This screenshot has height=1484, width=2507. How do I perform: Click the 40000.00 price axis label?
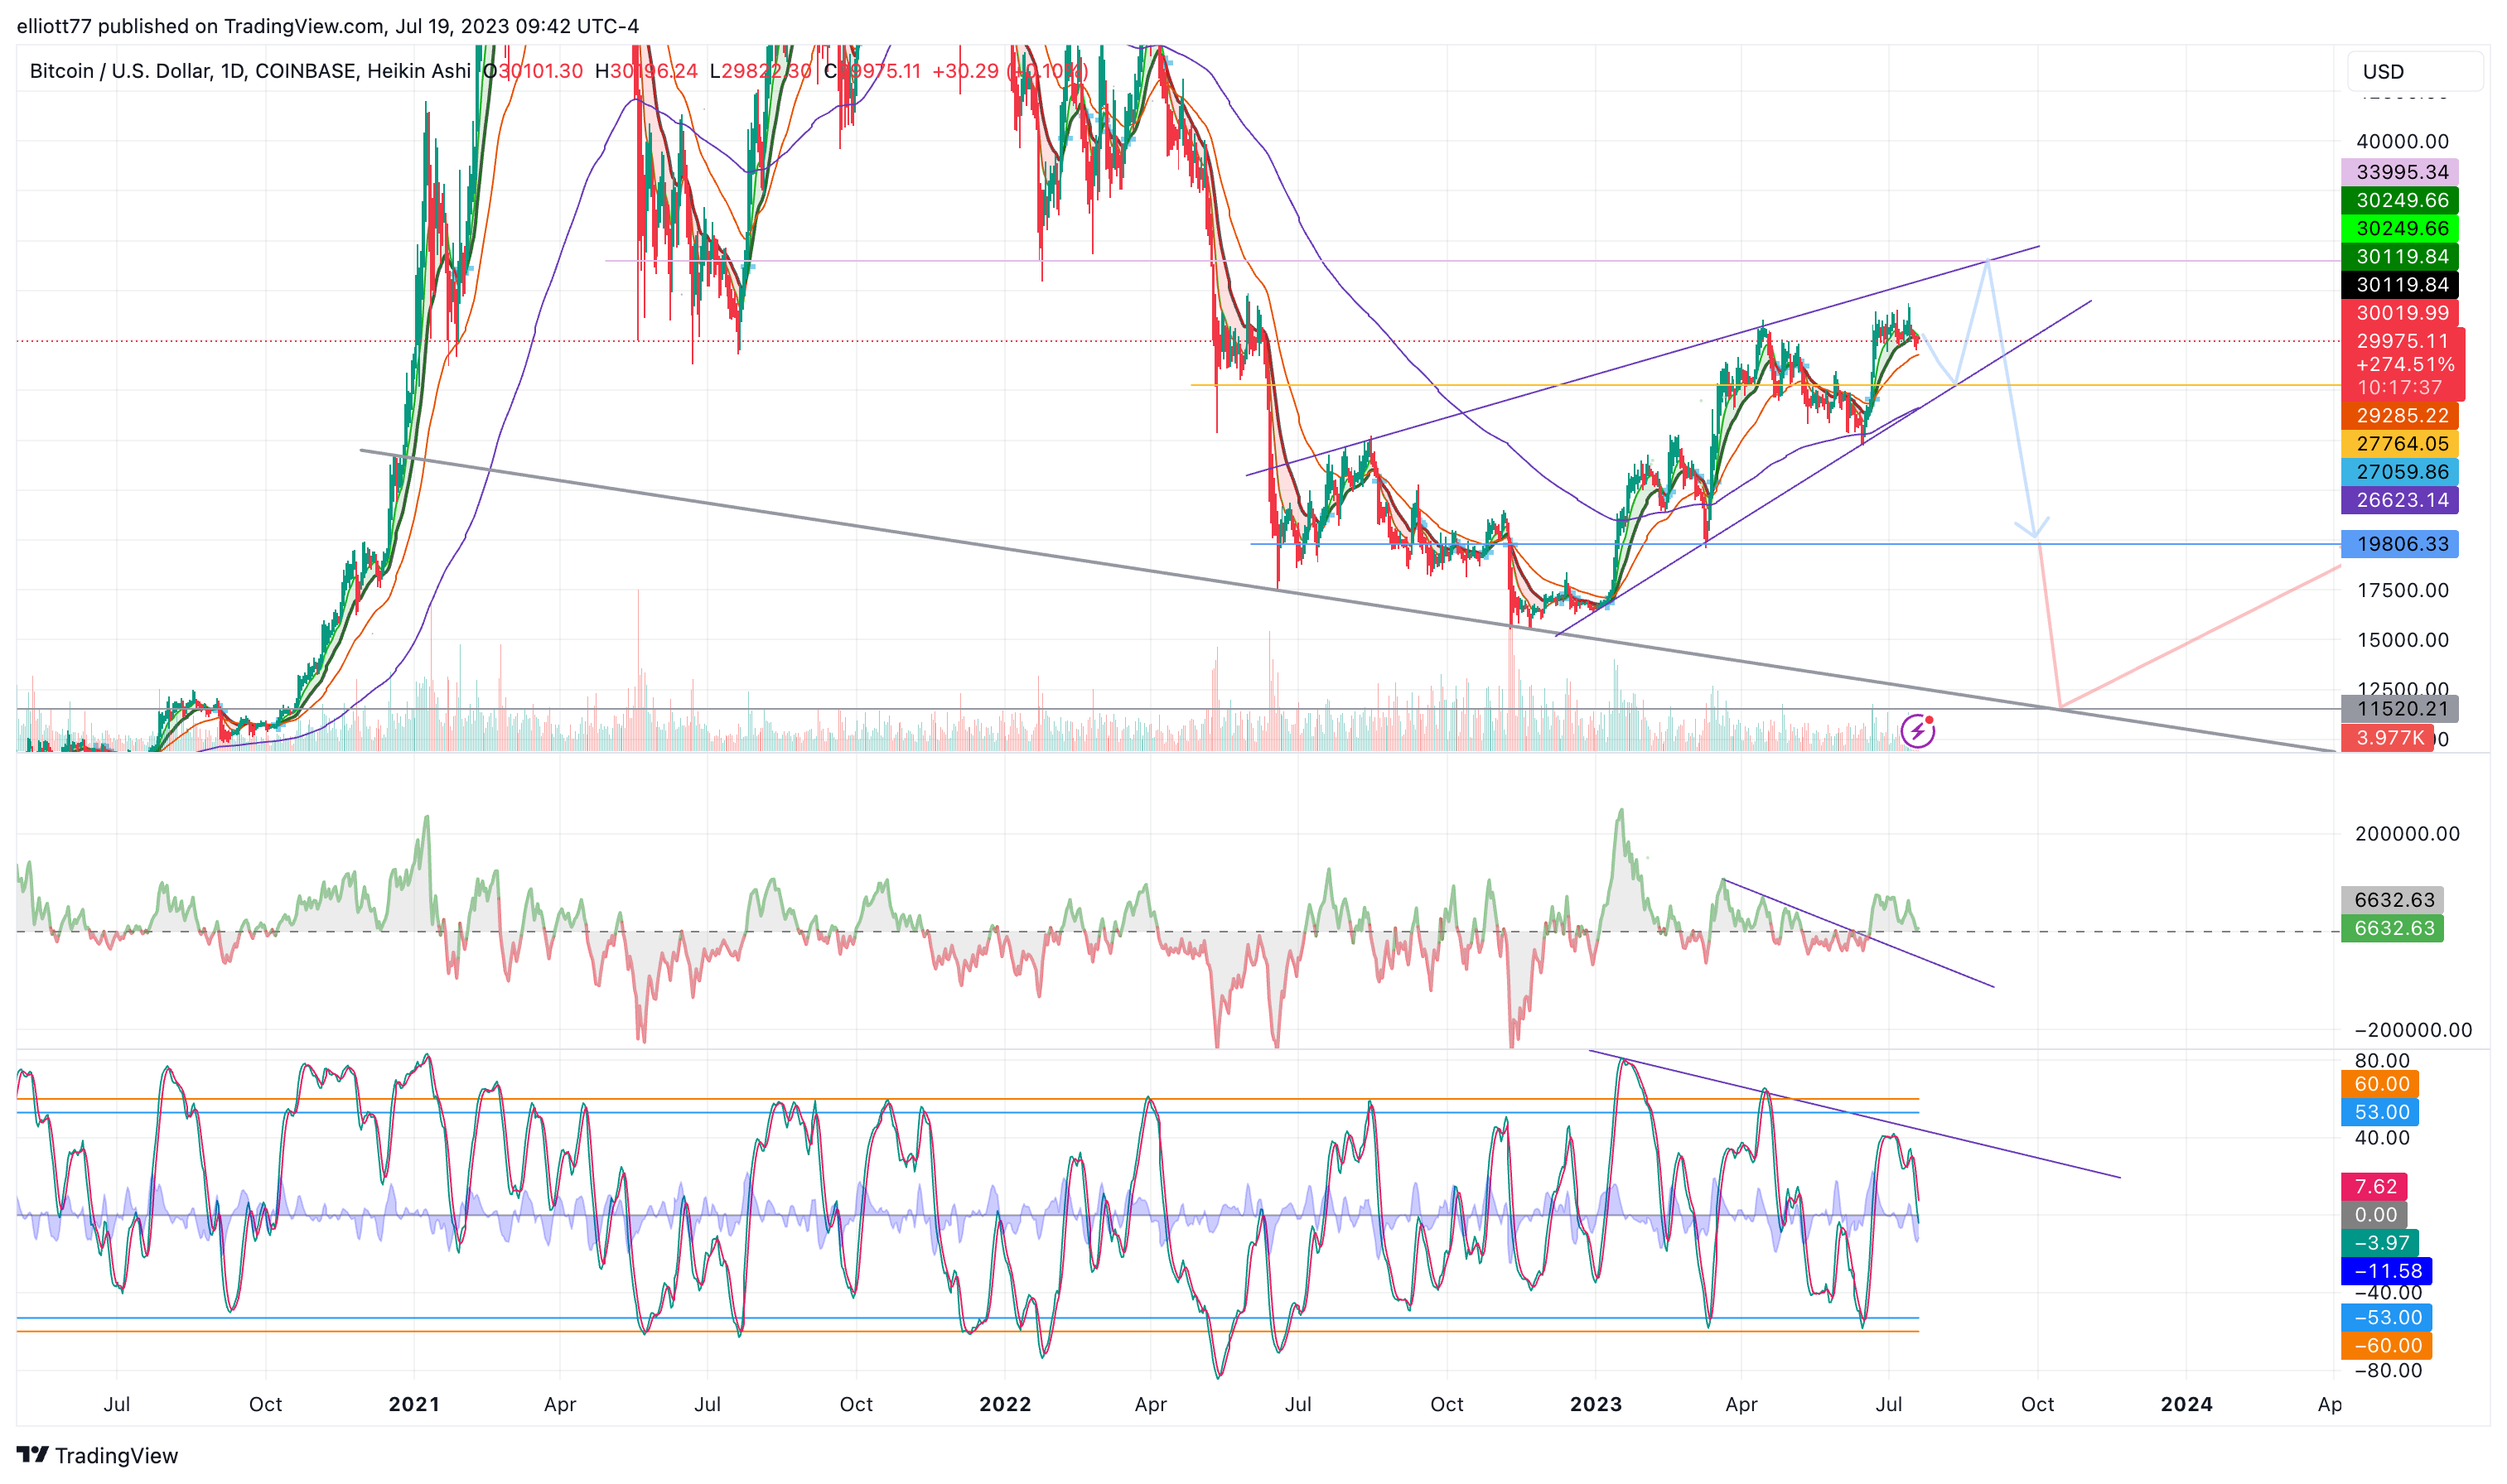point(2402,142)
